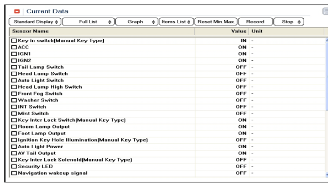
Task: Select the ACC sensor name text
Action: point(23,47)
